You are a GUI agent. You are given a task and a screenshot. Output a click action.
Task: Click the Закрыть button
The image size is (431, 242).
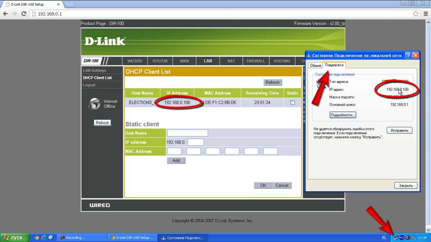coord(406,186)
